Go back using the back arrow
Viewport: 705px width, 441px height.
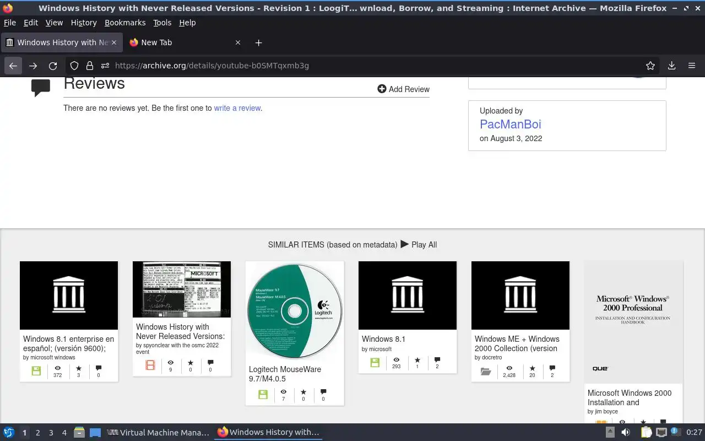[13, 66]
